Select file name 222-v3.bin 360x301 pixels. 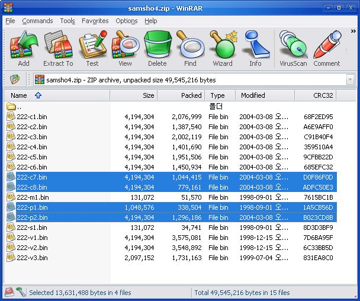(x=32, y=258)
